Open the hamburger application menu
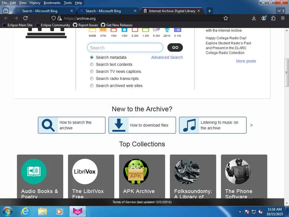 point(283,18)
